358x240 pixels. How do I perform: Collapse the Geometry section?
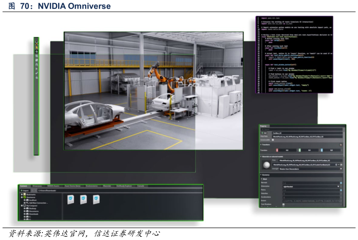tap(261, 175)
